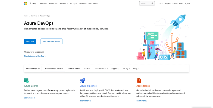Screen dimensions: 213x108
Task: Select the Azure DevOps Services tab
Action: click(54, 68)
